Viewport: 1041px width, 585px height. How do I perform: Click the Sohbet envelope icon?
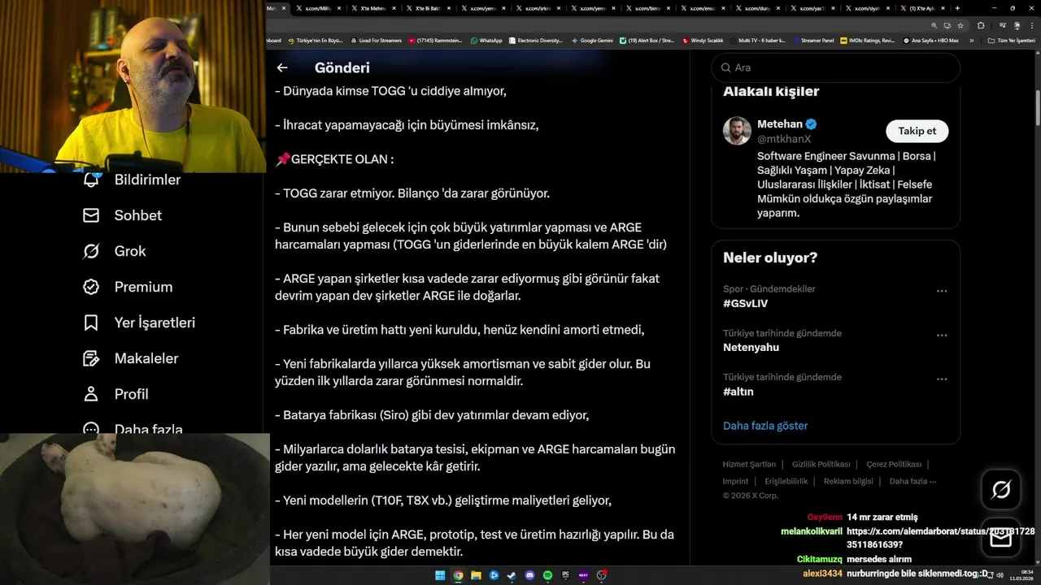click(91, 215)
